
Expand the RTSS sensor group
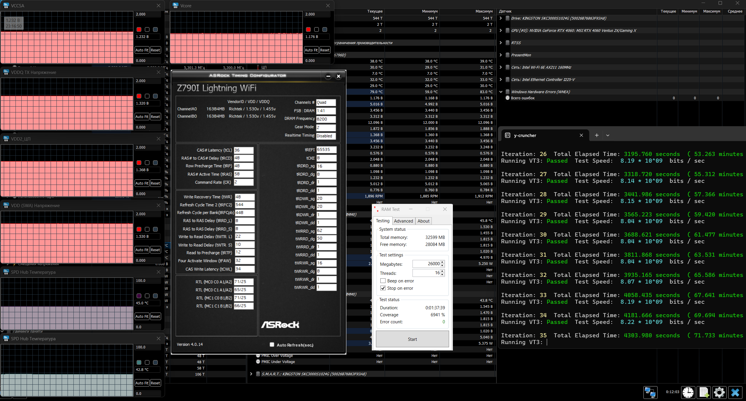(x=501, y=43)
